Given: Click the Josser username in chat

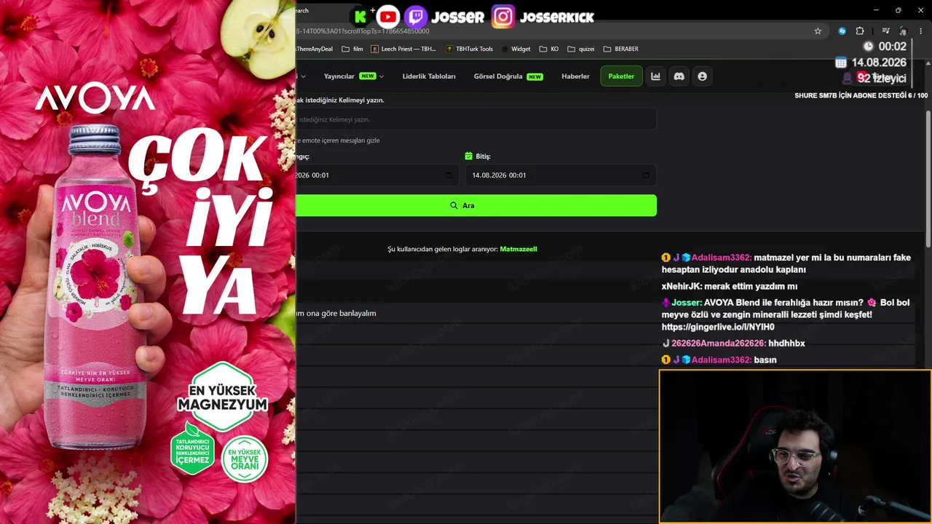Looking at the screenshot, I should pos(687,303).
